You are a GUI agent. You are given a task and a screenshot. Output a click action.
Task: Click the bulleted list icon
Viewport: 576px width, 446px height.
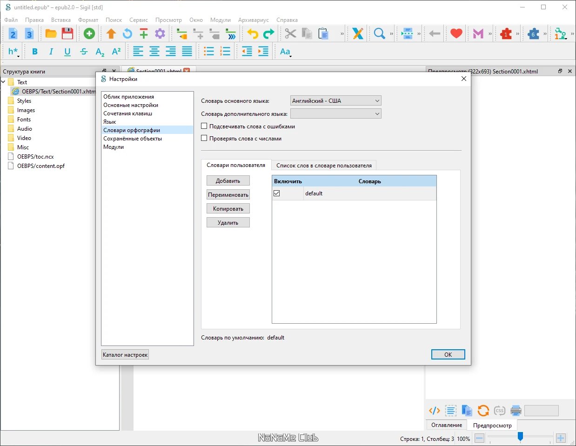(209, 52)
